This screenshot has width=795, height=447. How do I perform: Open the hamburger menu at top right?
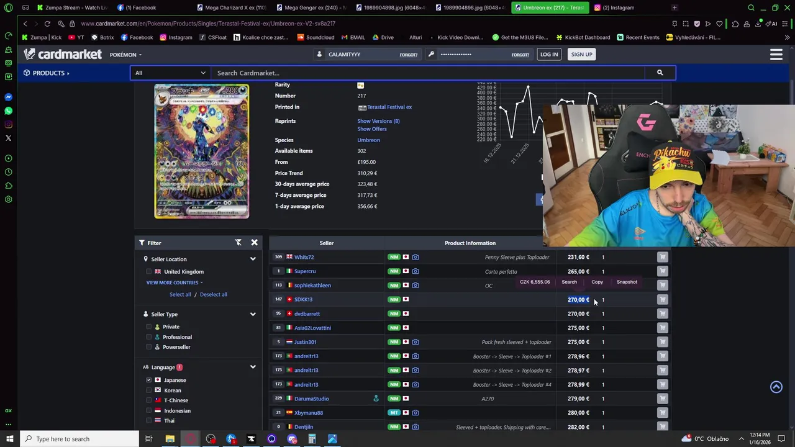pos(776,55)
